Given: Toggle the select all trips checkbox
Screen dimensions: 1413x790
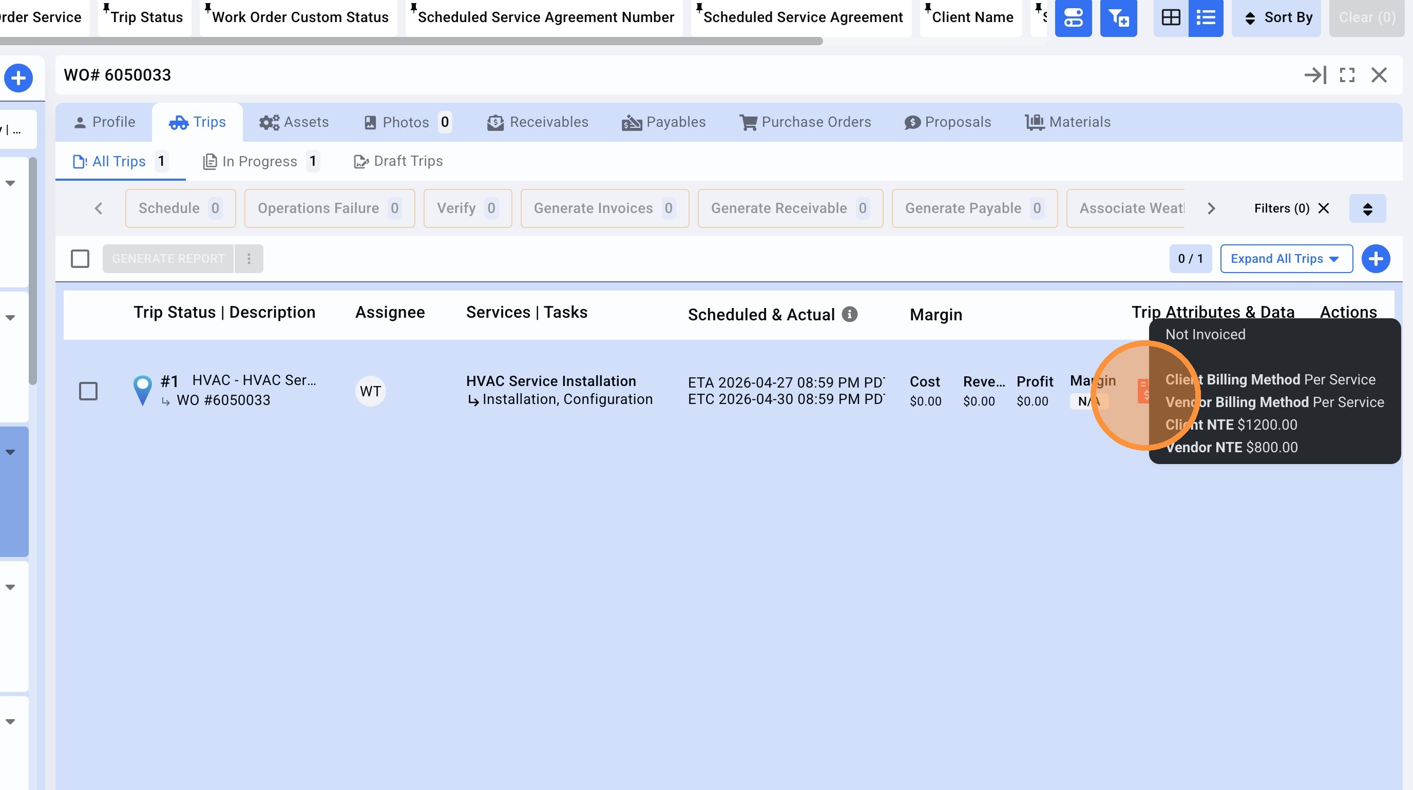Looking at the screenshot, I should (80, 259).
